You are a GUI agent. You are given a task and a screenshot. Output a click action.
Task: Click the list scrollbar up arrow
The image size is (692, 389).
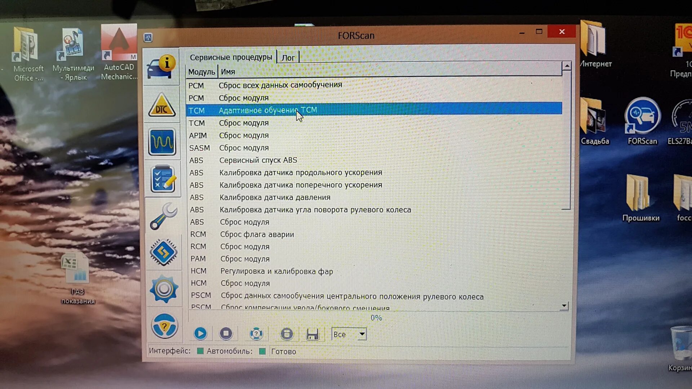[x=567, y=66]
